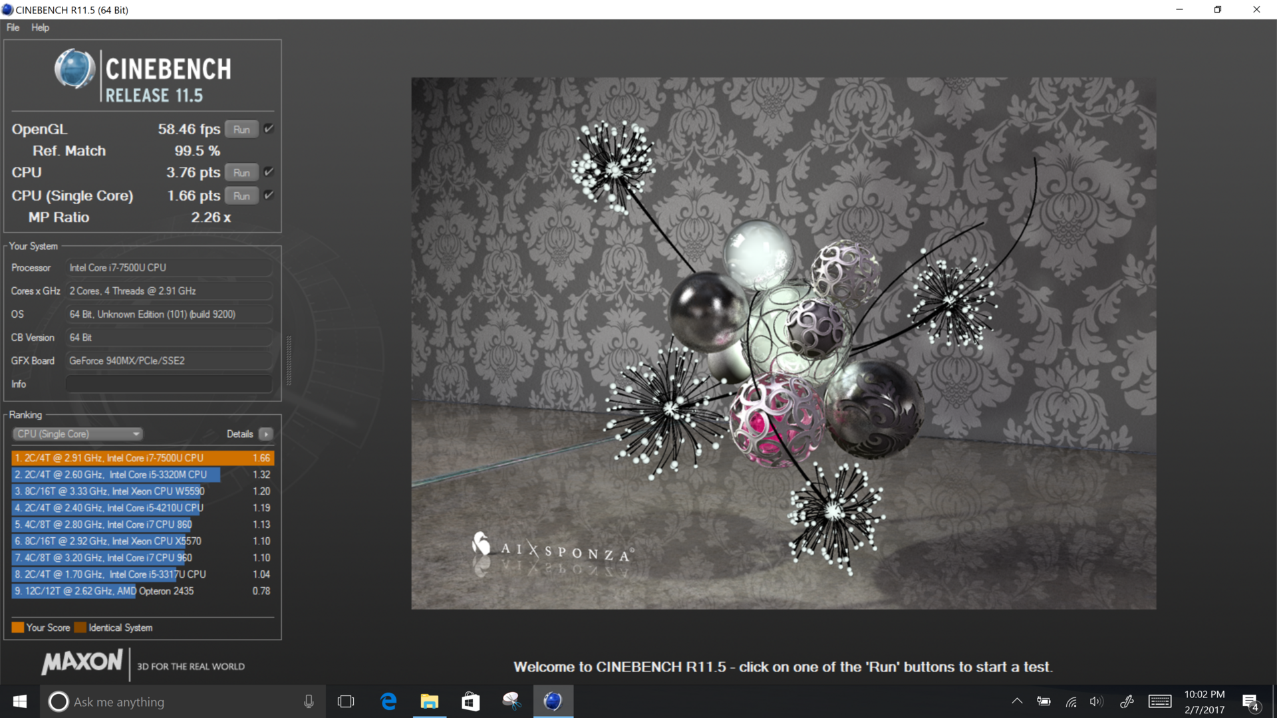1277x718 pixels.
Task: Open Microsoft Edge from the taskbar
Action: tap(388, 701)
